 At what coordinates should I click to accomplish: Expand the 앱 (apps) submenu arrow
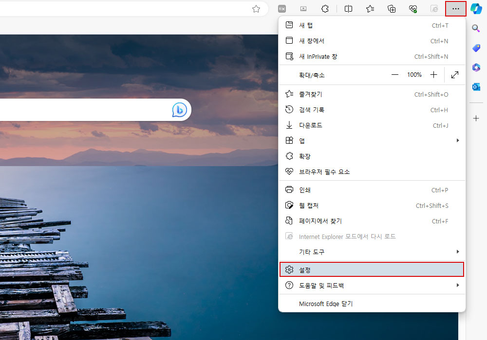coord(458,140)
